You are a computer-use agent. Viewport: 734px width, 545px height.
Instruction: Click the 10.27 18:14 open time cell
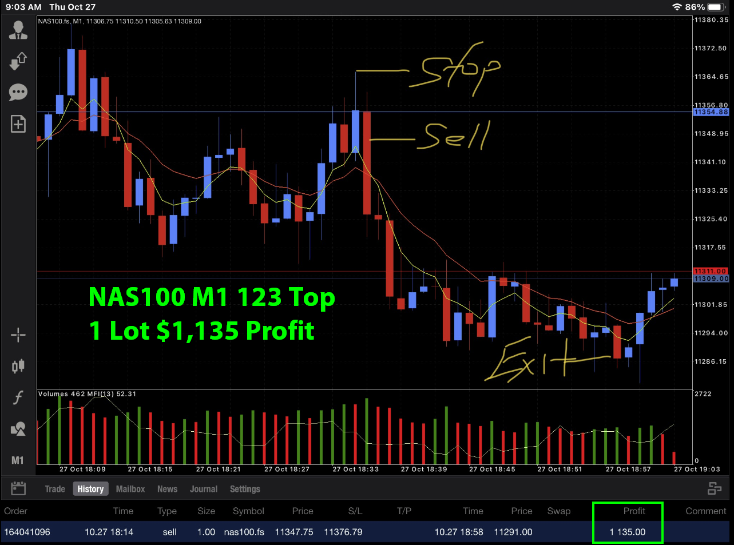[x=109, y=532]
